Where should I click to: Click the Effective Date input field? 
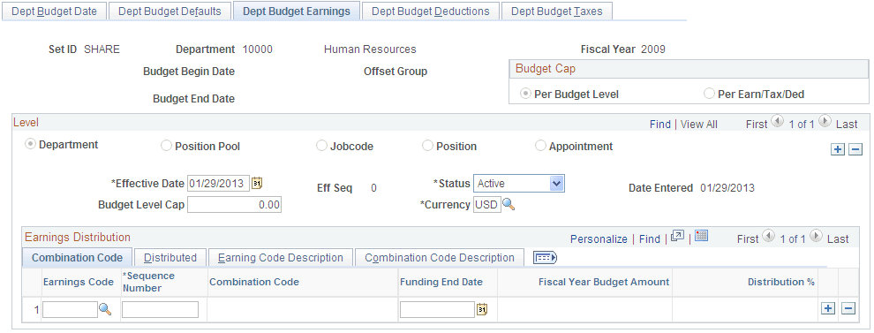pos(219,183)
